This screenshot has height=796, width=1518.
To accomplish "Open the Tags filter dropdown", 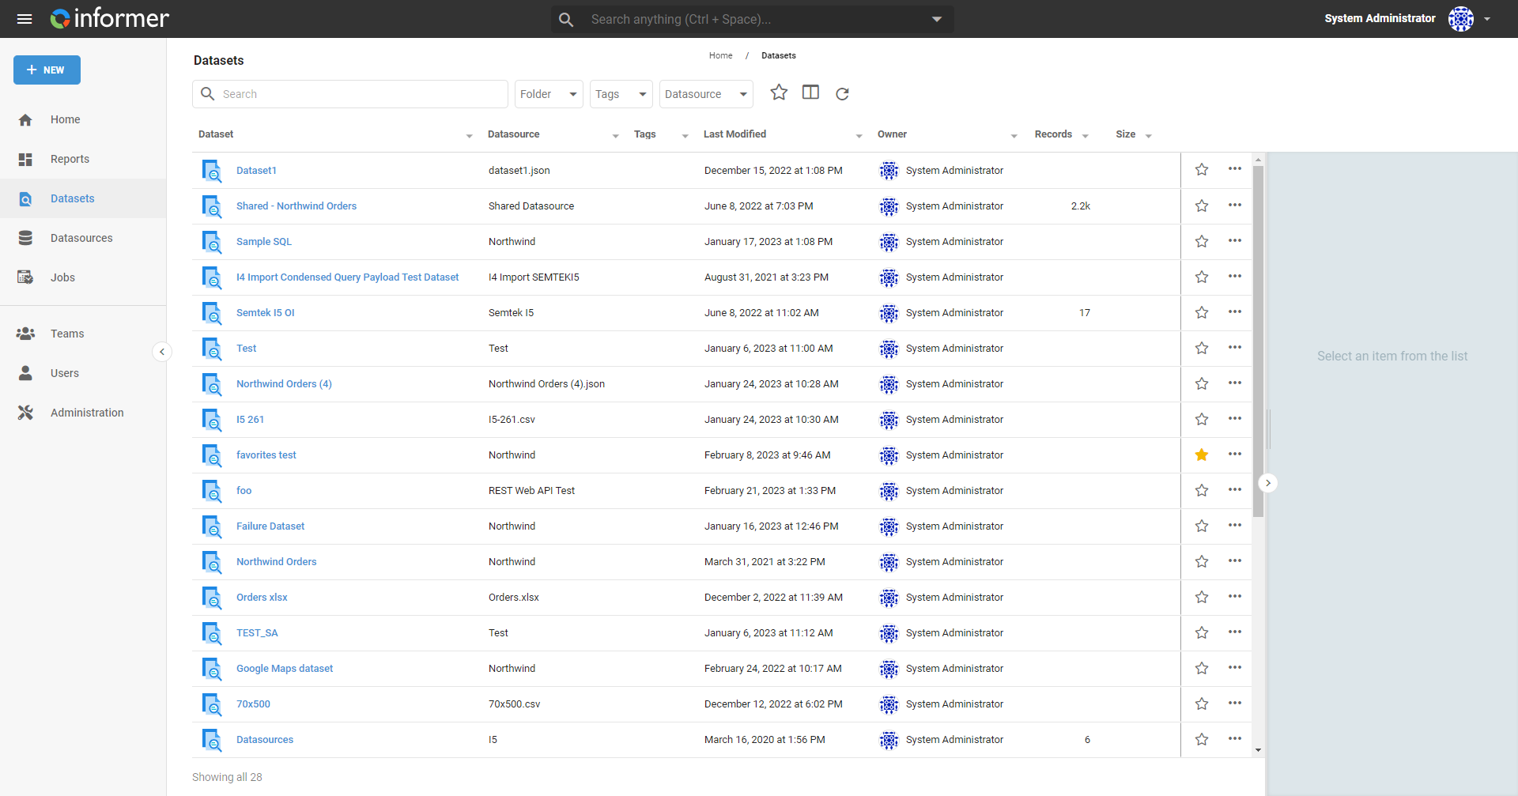I will 621,94.
